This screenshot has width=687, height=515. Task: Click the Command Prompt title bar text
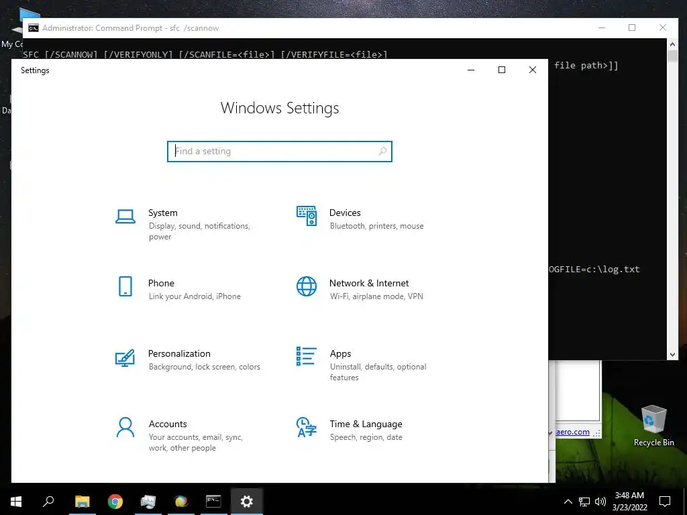(131, 28)
